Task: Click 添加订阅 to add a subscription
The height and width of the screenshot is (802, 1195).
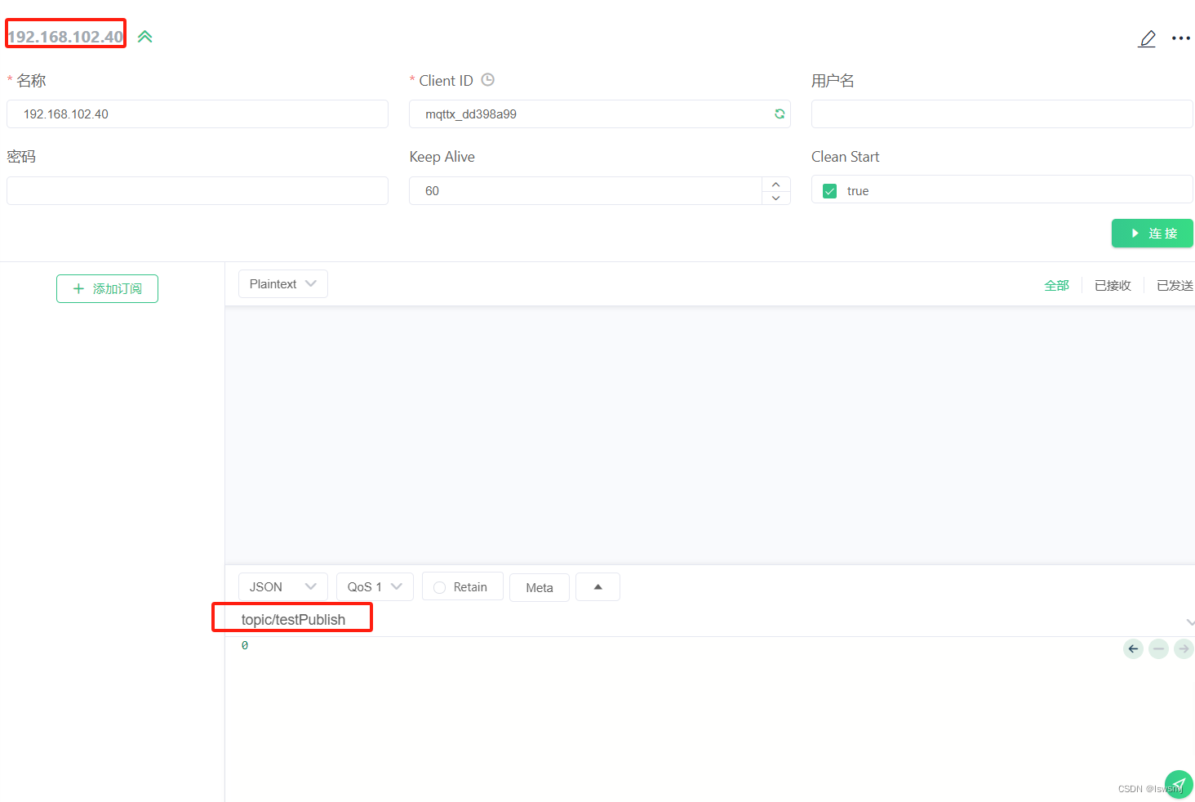Action: tap(107, 288)
